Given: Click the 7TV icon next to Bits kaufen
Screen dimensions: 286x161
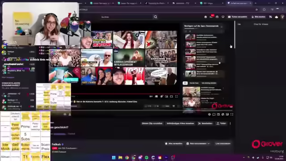Looking at the screenshot, I should (270, 17).
